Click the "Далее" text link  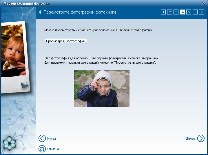click(x=190, y=139)
